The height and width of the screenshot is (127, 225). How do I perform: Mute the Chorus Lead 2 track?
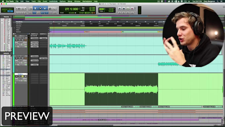pos(25,58)
